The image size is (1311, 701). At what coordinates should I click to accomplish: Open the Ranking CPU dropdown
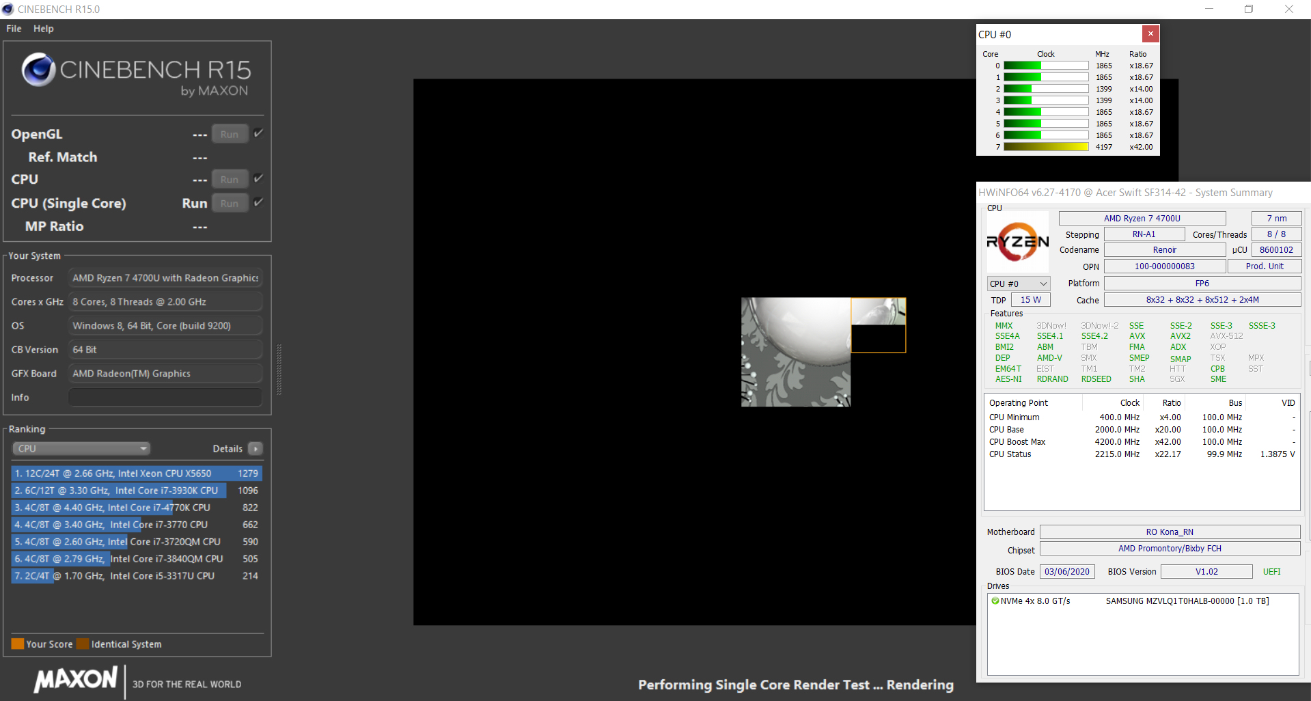point(81,449)
